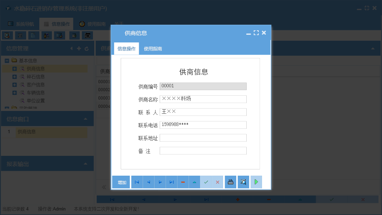
Task: Click the print icon in the dialog
Action: (x=230, y=182)
